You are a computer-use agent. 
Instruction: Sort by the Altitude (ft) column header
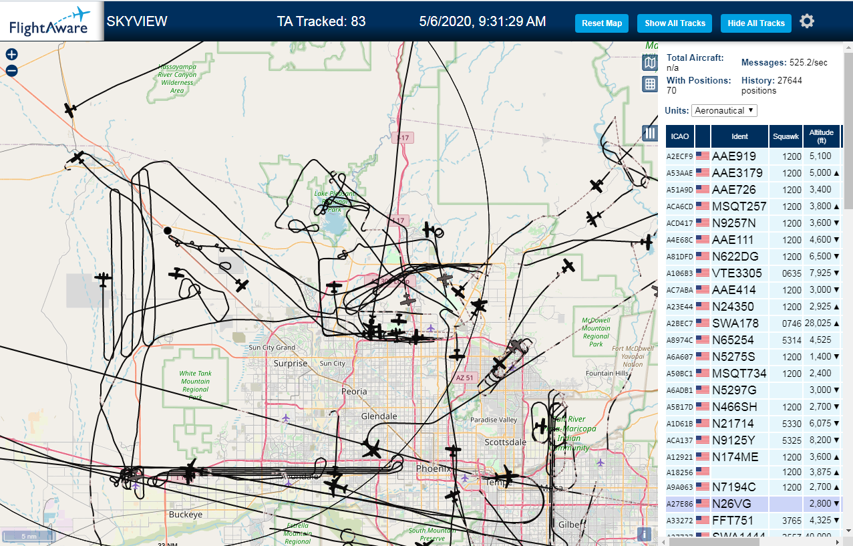pyautogui.click(x=822, y=136)
